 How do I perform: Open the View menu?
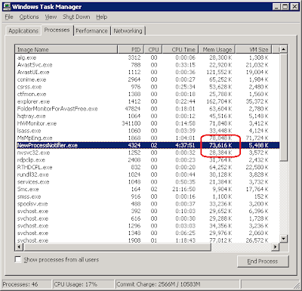tap(51, 17)
